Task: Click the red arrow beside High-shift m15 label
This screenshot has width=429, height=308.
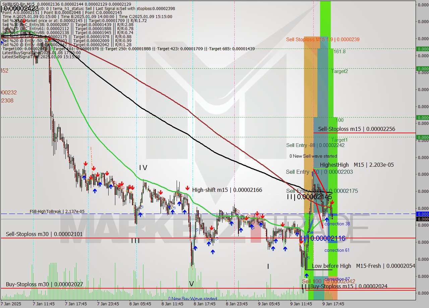Action: 187,189
